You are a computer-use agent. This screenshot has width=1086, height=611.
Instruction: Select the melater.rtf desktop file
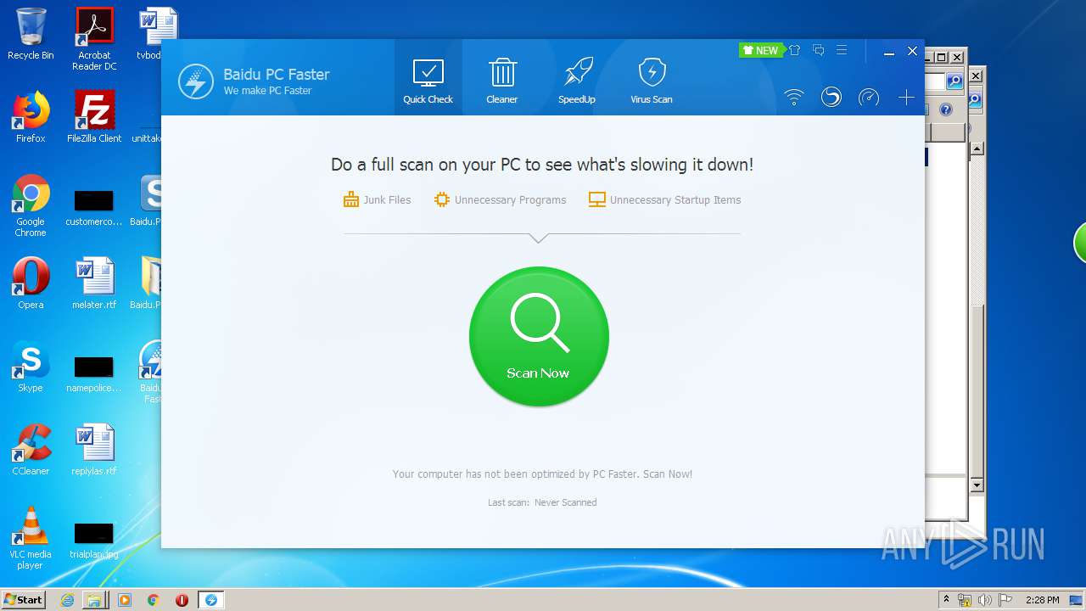click(x=94, y=283)
